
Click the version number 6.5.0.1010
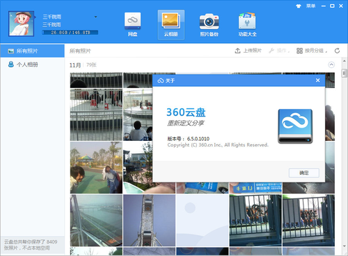coord(198,139)
